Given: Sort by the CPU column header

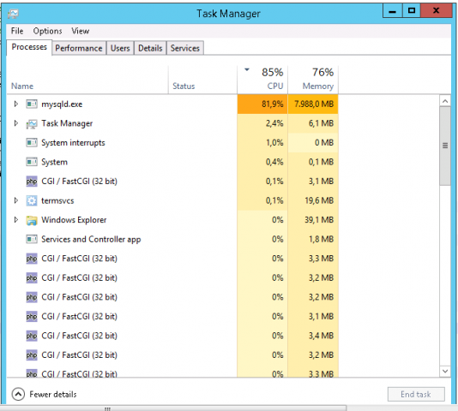Looking at the screenshot, I should 262,79.
